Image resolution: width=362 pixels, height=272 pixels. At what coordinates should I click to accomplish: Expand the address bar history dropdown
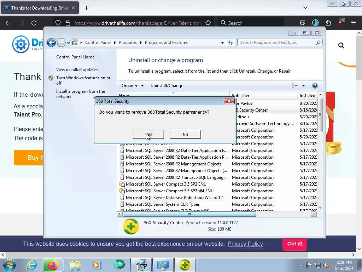coord(222,42)
